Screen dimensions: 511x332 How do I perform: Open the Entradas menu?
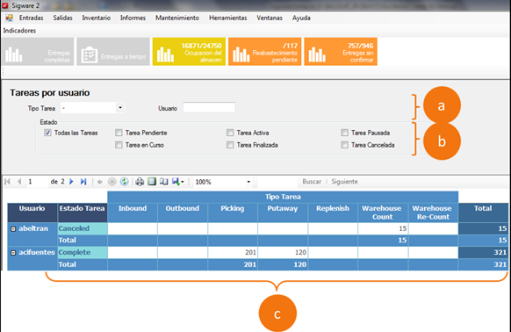[32, 18]
